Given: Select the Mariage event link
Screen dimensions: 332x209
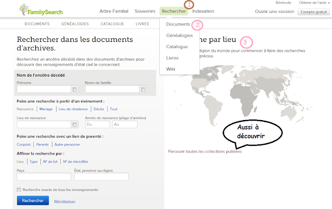Looking at the screenshot, I should (46, 109).
